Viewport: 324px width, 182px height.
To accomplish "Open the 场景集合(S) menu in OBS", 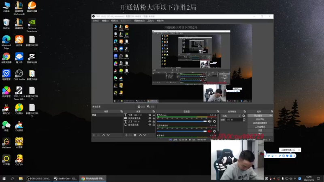I will coord(139,21).
